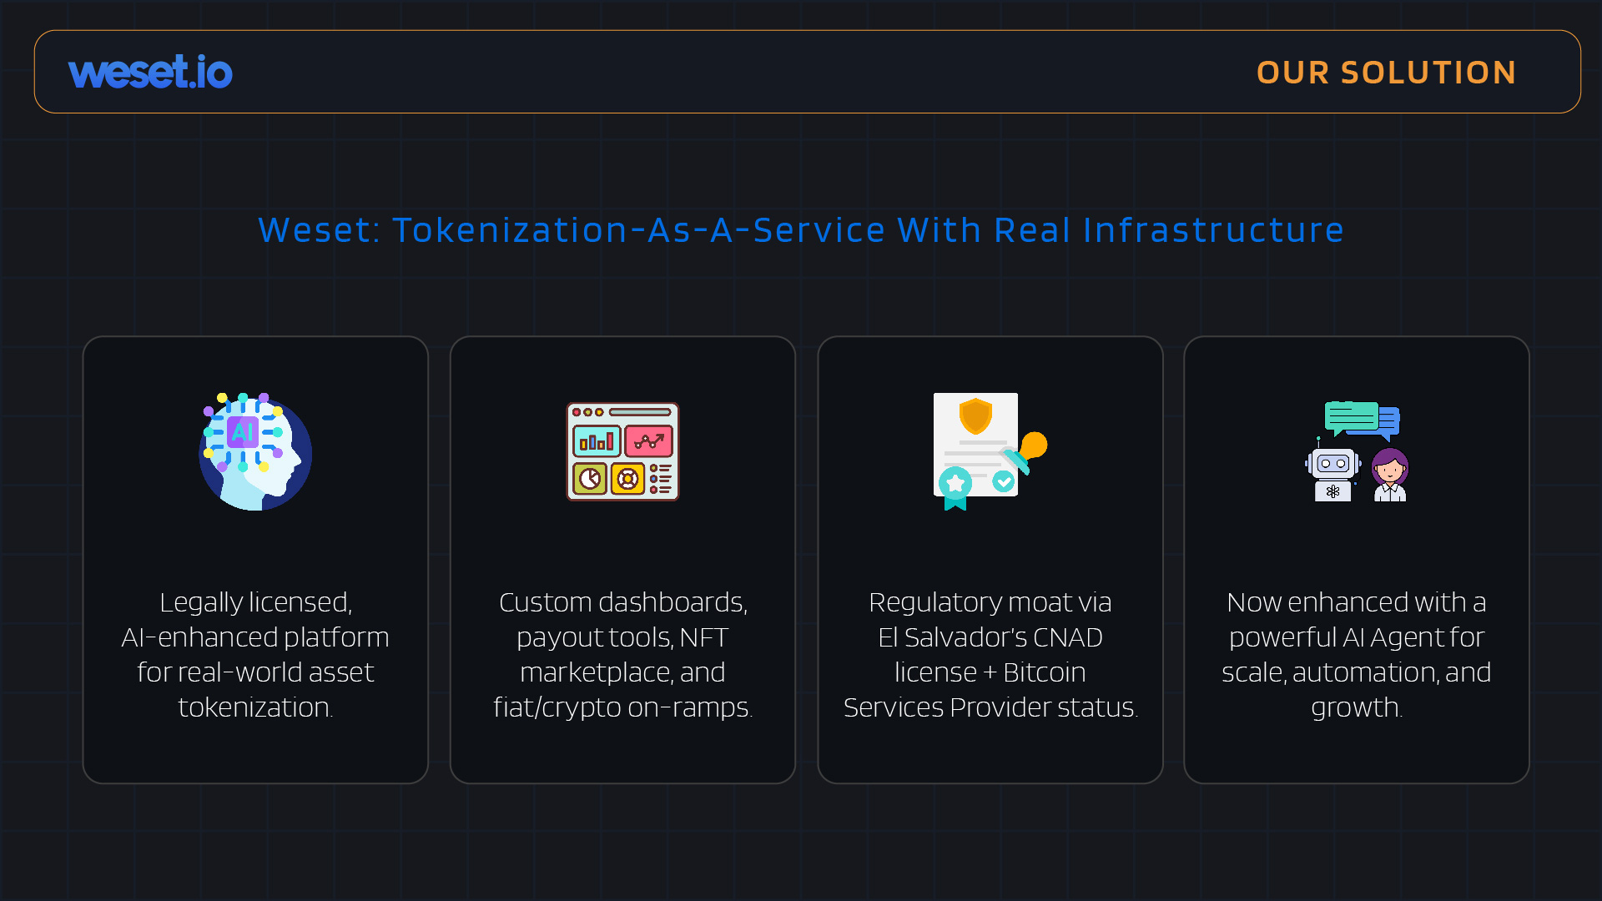
Task: Select the first card about asset tokenization
Action: 255,560
